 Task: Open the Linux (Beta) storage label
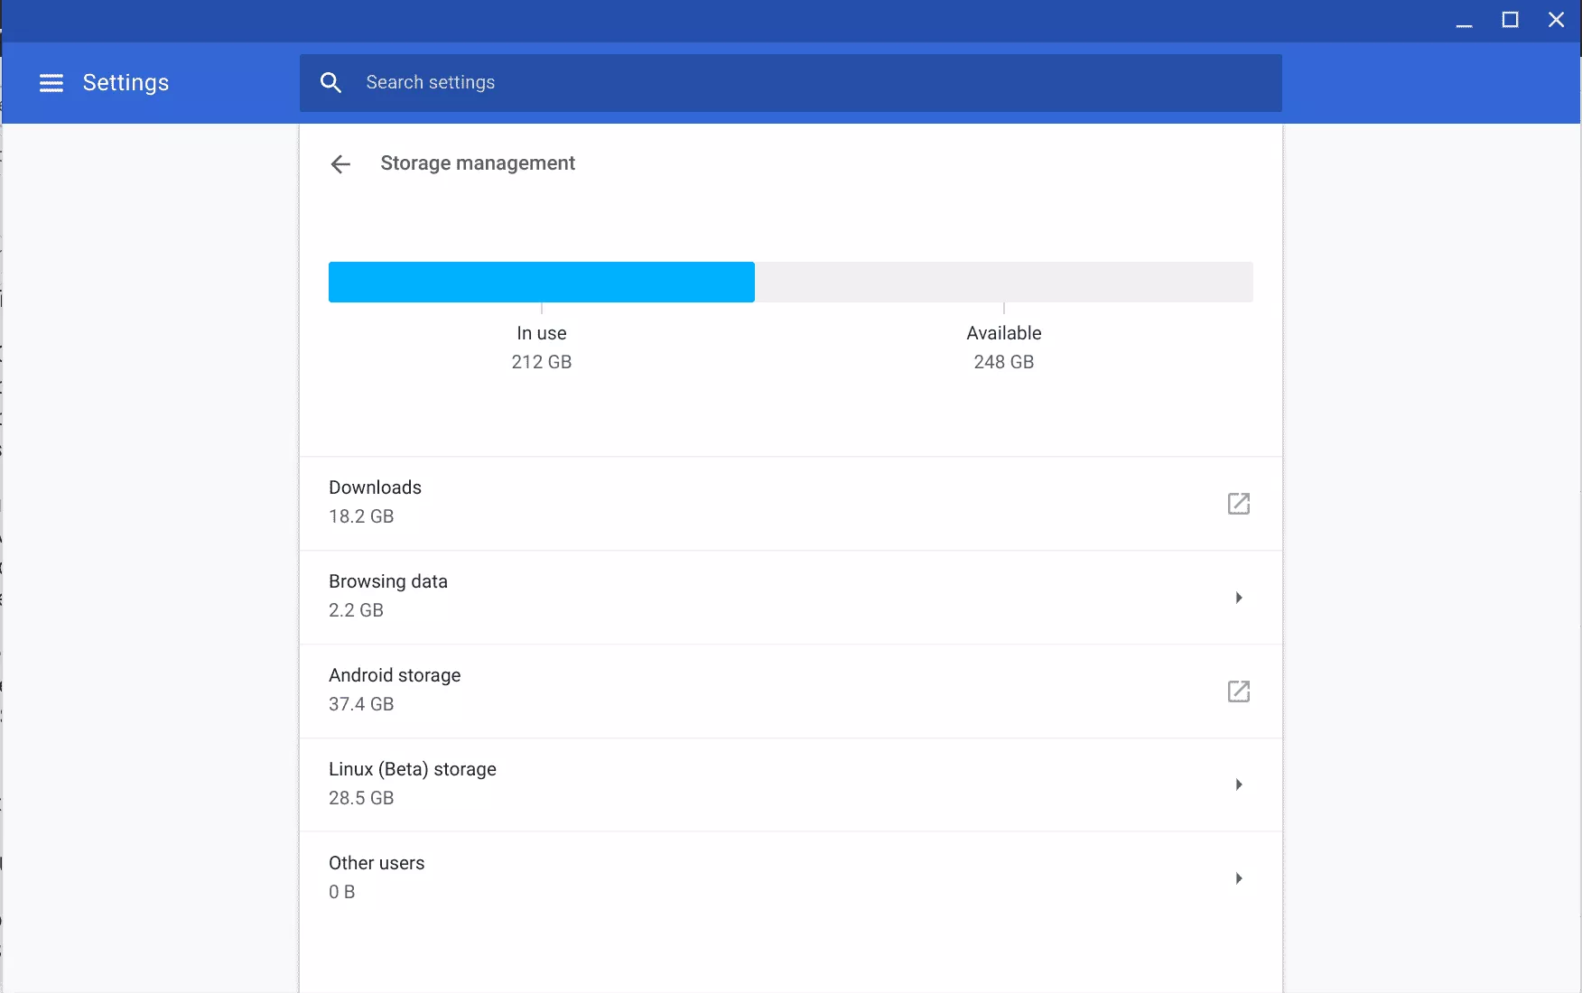tap(413, 769)
